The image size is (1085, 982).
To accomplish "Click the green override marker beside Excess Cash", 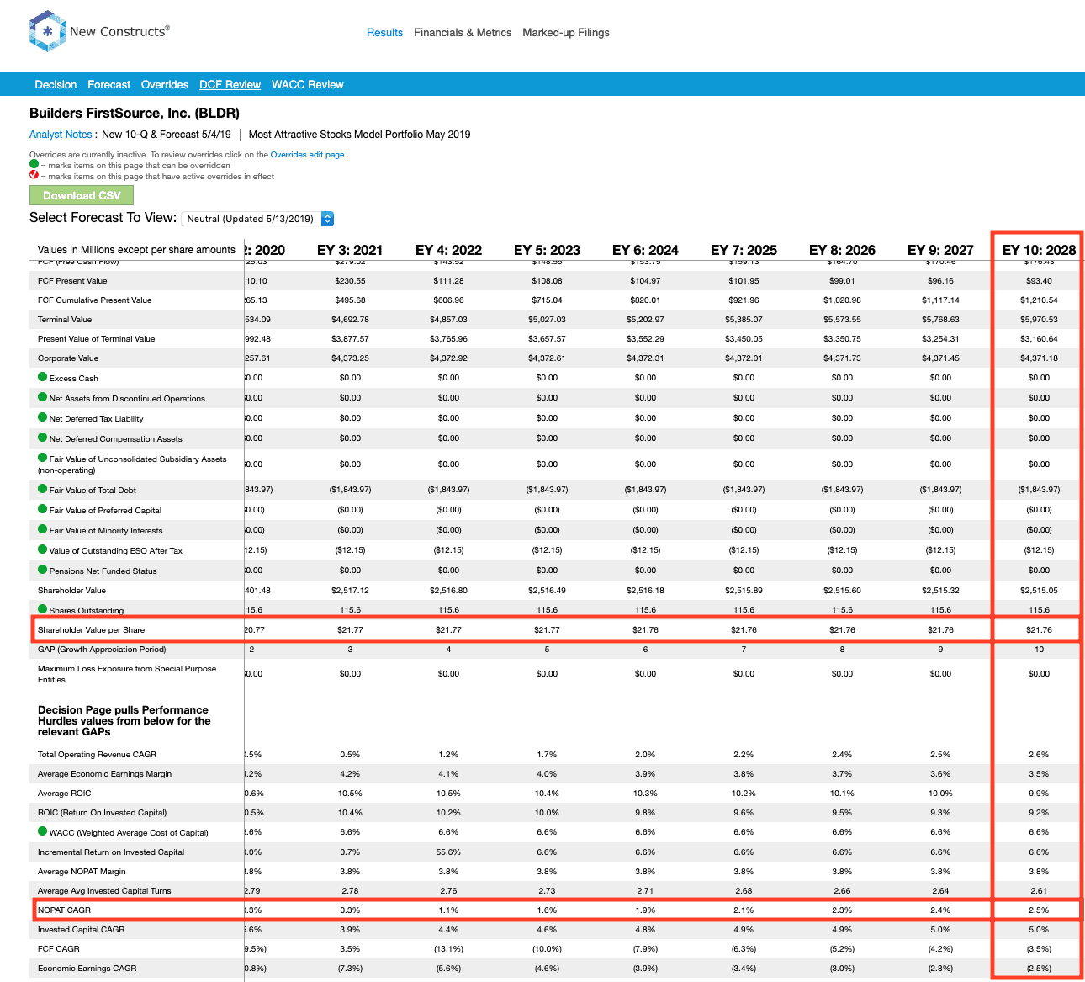I will click(x=42, y=377).
